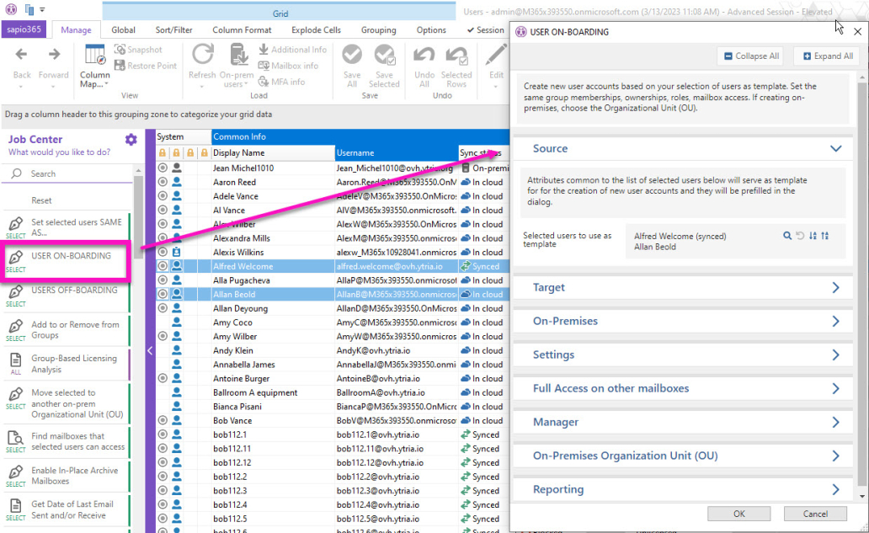Toggle the radio marker on Bob Vance row
This screenshot has width=869, height=533.
(163, 420)
